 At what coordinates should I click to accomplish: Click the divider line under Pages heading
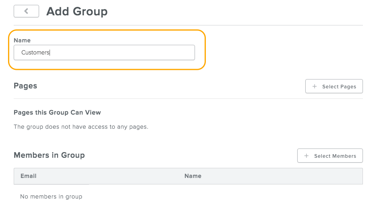(188, 98)
